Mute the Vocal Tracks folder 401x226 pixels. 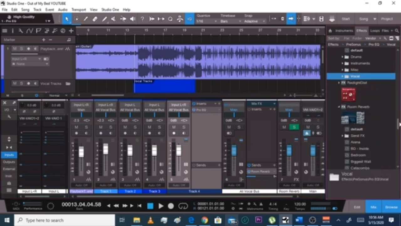[x=15, y=83]
